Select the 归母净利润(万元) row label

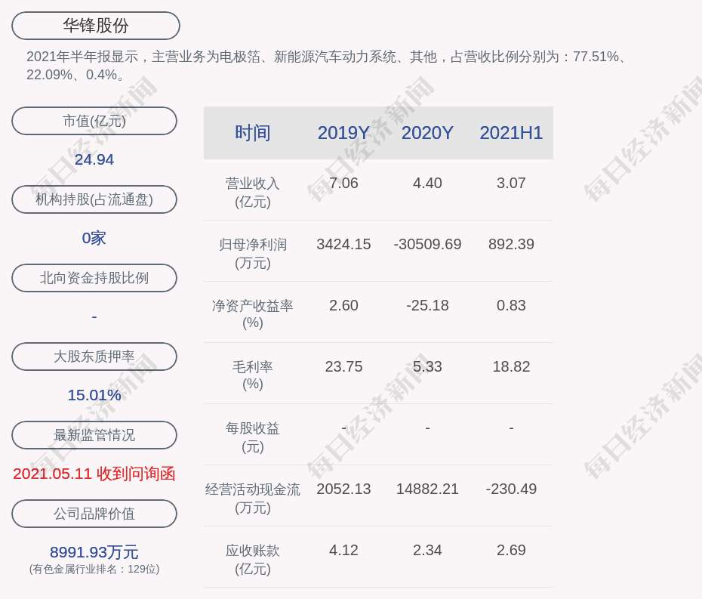click(x=253, y=254)
